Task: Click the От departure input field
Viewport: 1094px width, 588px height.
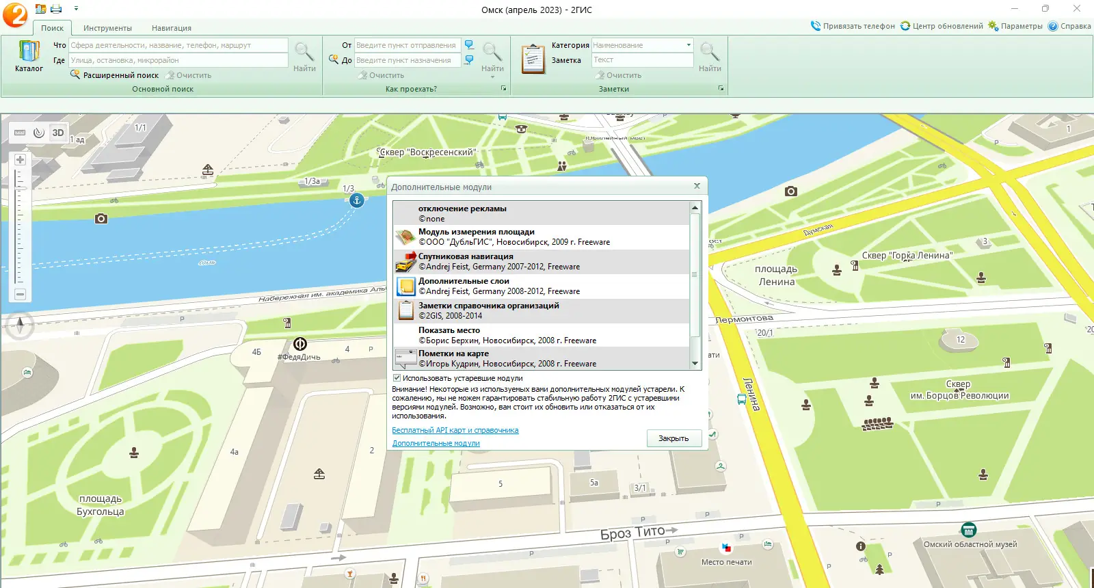Action: [408, 45]
